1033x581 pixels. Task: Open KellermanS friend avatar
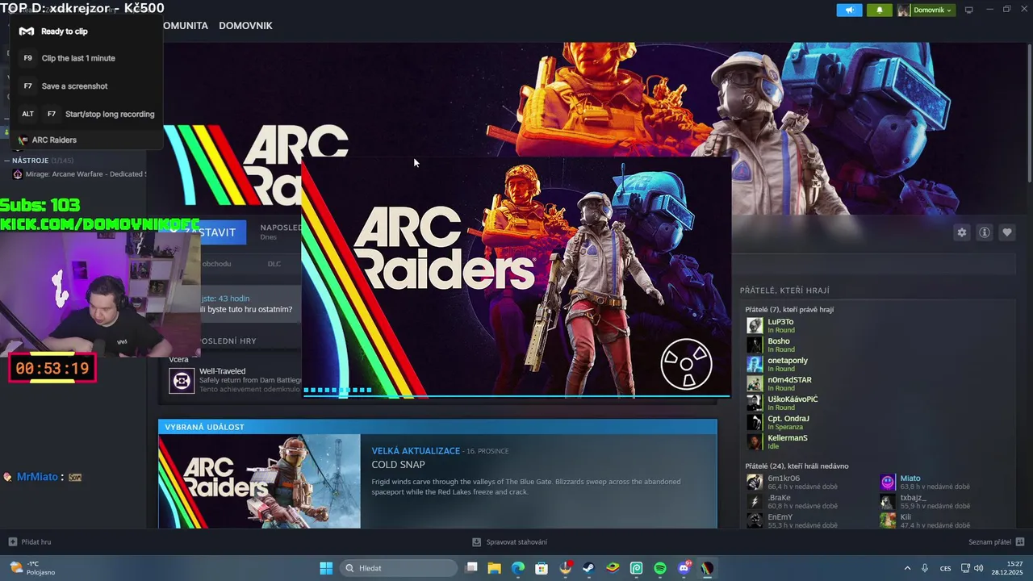coord(755,441)
